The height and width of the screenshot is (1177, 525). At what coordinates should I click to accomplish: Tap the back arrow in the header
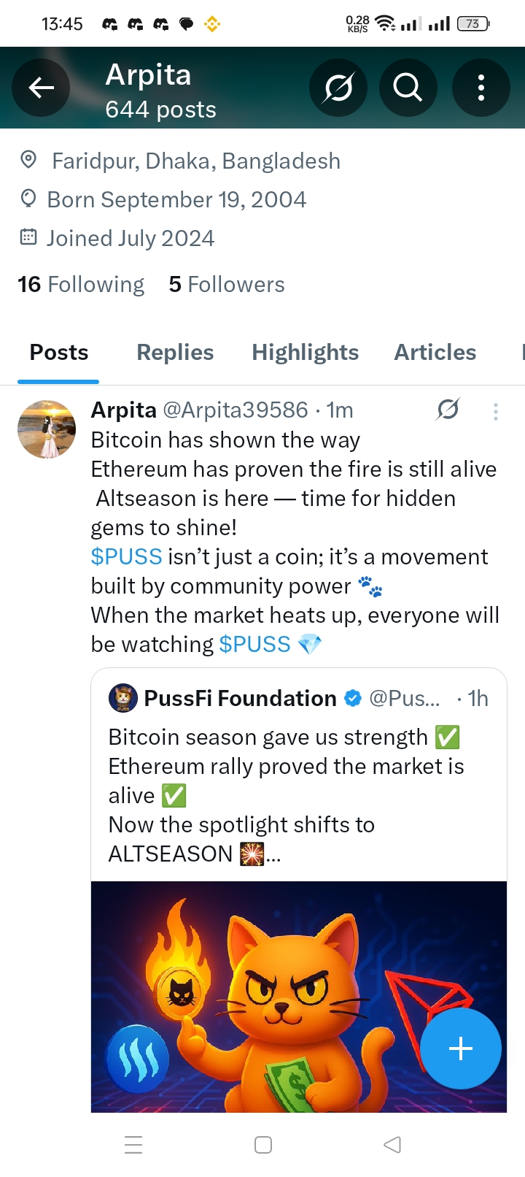click(x=41, y=88)
